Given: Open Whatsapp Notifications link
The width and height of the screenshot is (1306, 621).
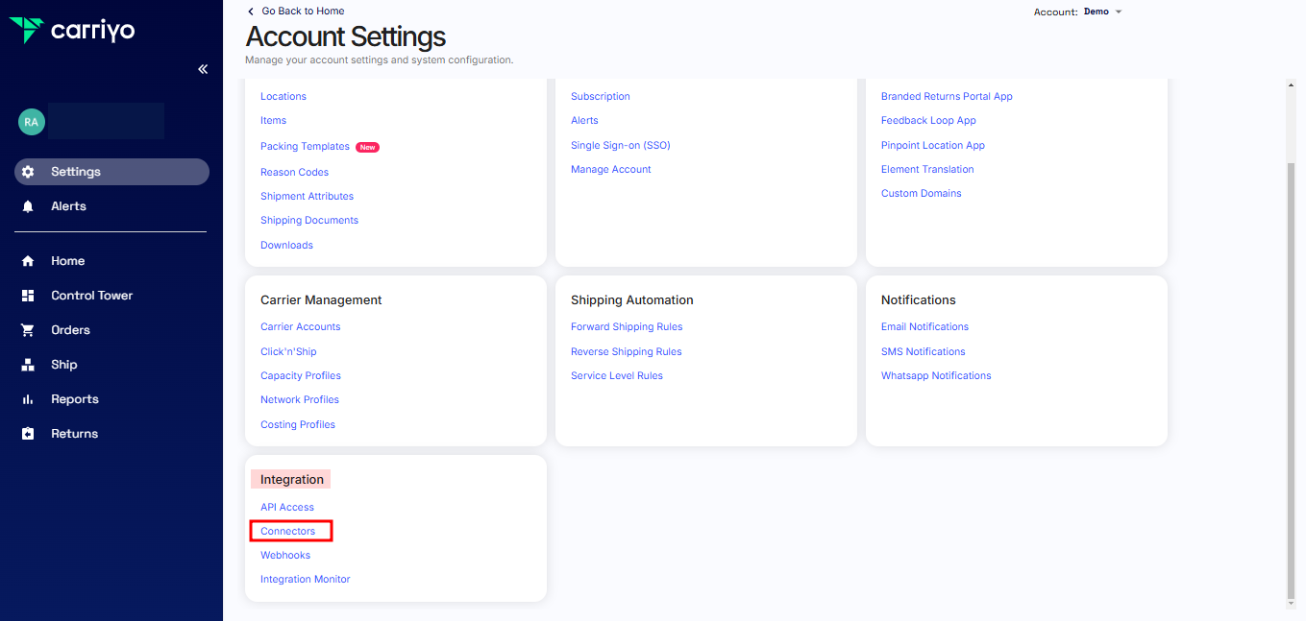Looking at the screenshot, I should (x=936, y=376).
